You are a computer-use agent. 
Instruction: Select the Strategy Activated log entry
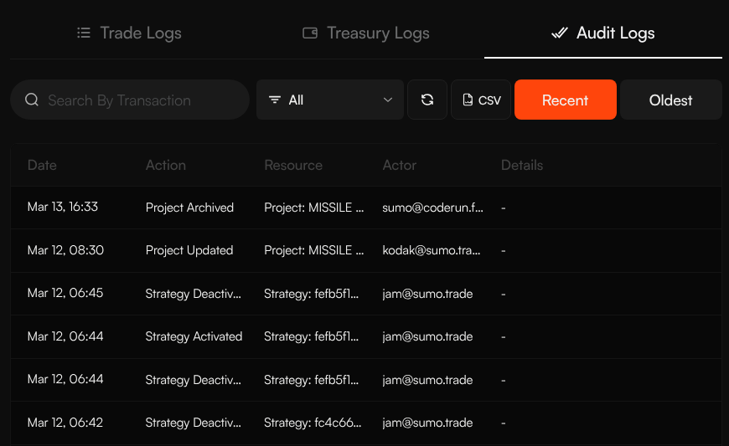pyautogui.click(x=194, y=336)
